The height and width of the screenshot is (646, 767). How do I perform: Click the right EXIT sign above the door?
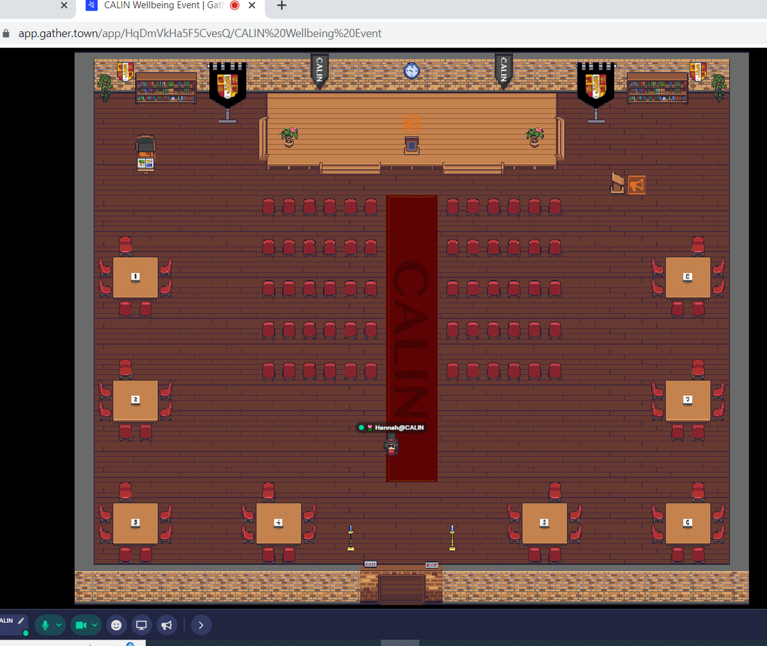pyautogui.click(x=432, y=565)
